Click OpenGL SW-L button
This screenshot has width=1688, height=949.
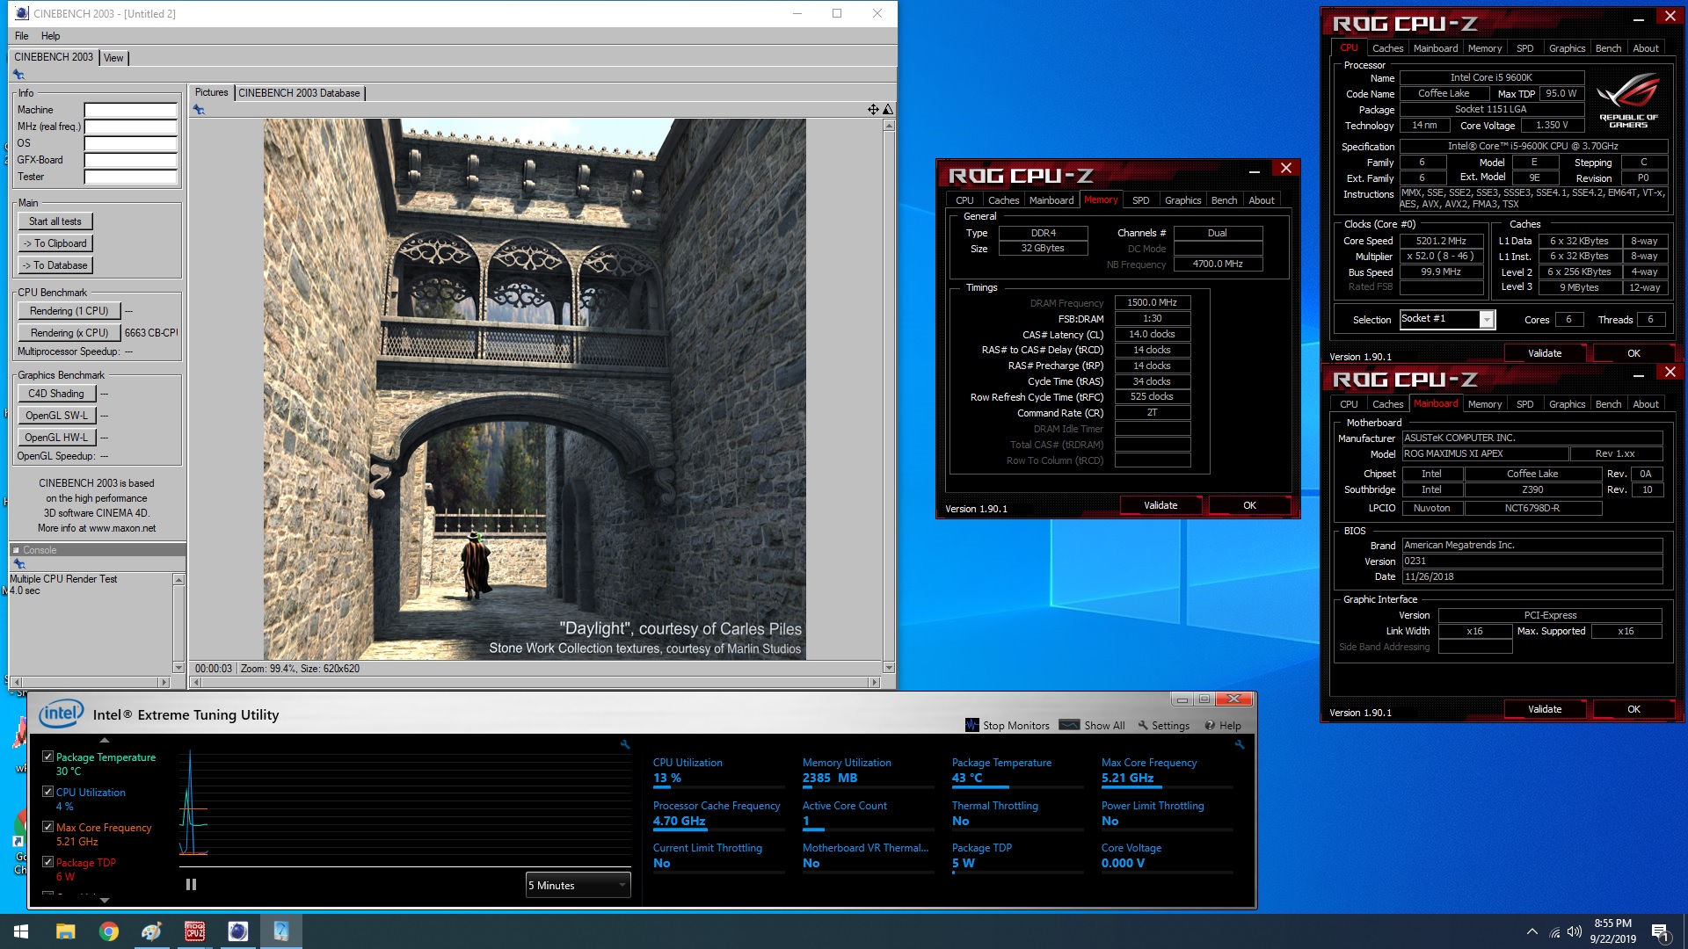coord(56,416)
